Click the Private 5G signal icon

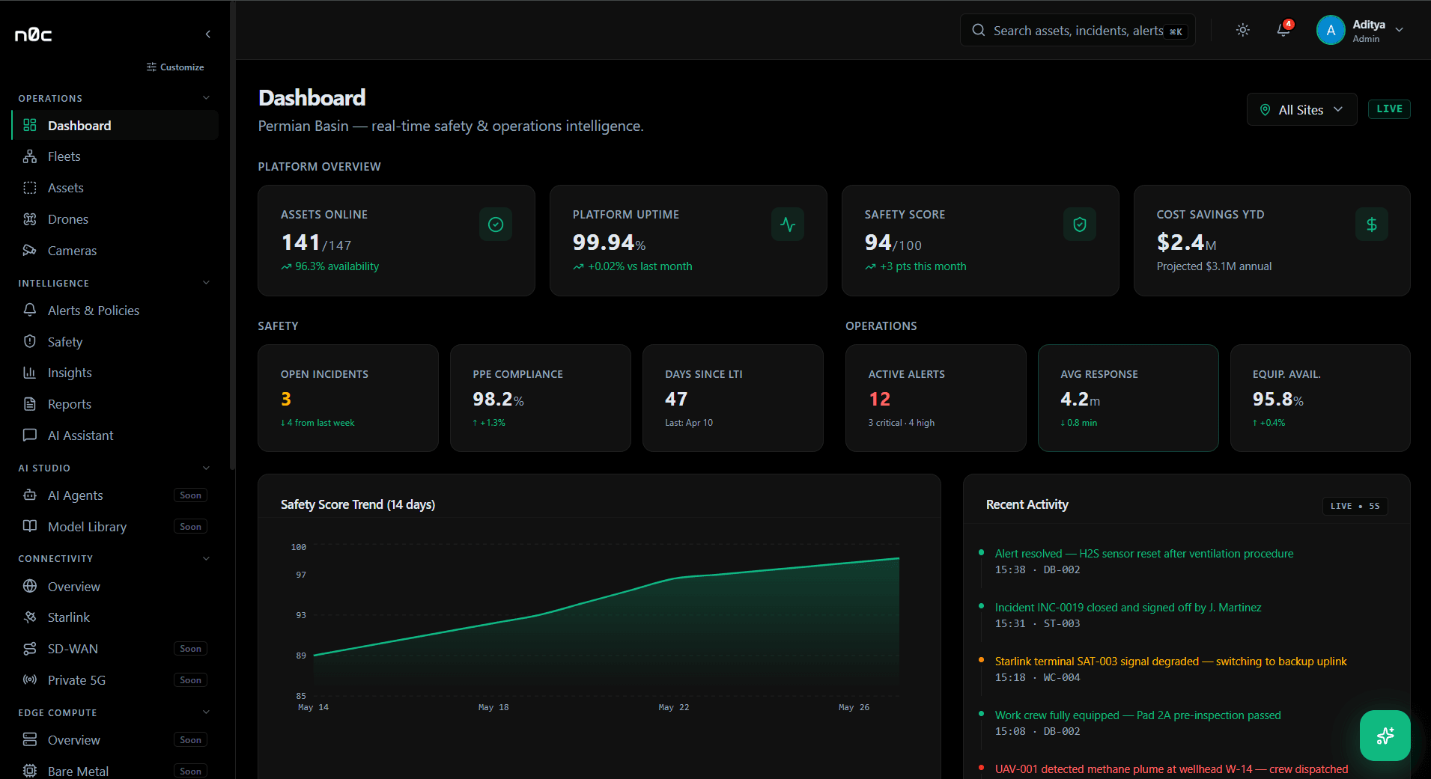click(x=30, y=679)
